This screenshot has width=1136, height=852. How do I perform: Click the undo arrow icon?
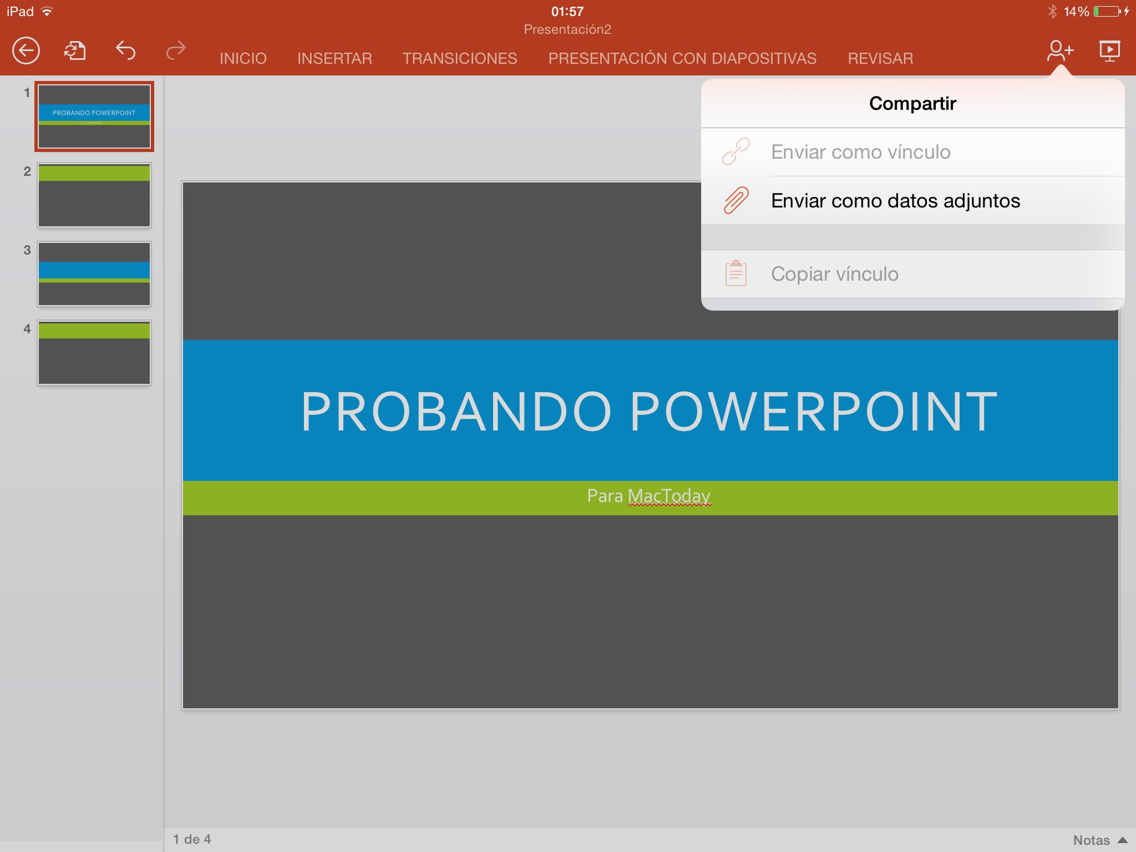coord(125,51)
